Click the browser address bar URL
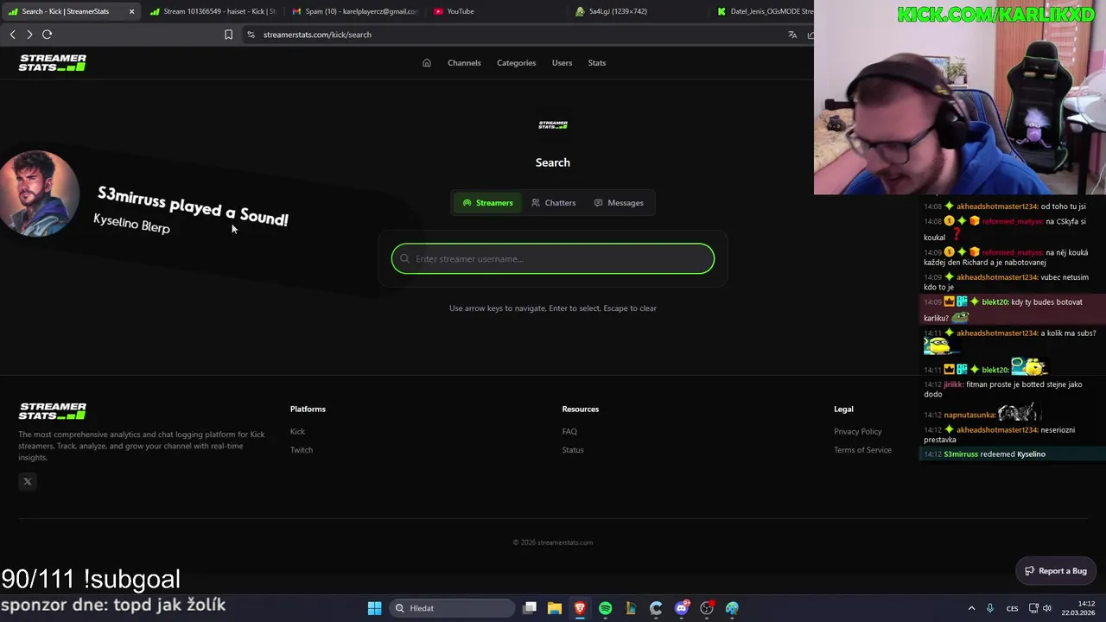The height and width of the screenshot is (622, 1106). pyautogui.click(x=317, y=35)
